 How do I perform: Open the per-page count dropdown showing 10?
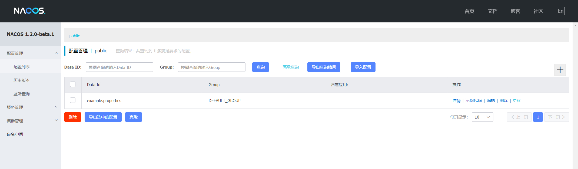point(482,117)
